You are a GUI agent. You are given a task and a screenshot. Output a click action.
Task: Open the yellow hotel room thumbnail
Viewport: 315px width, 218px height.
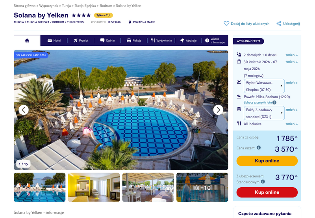pyautogui.click(x=94, y=187)
